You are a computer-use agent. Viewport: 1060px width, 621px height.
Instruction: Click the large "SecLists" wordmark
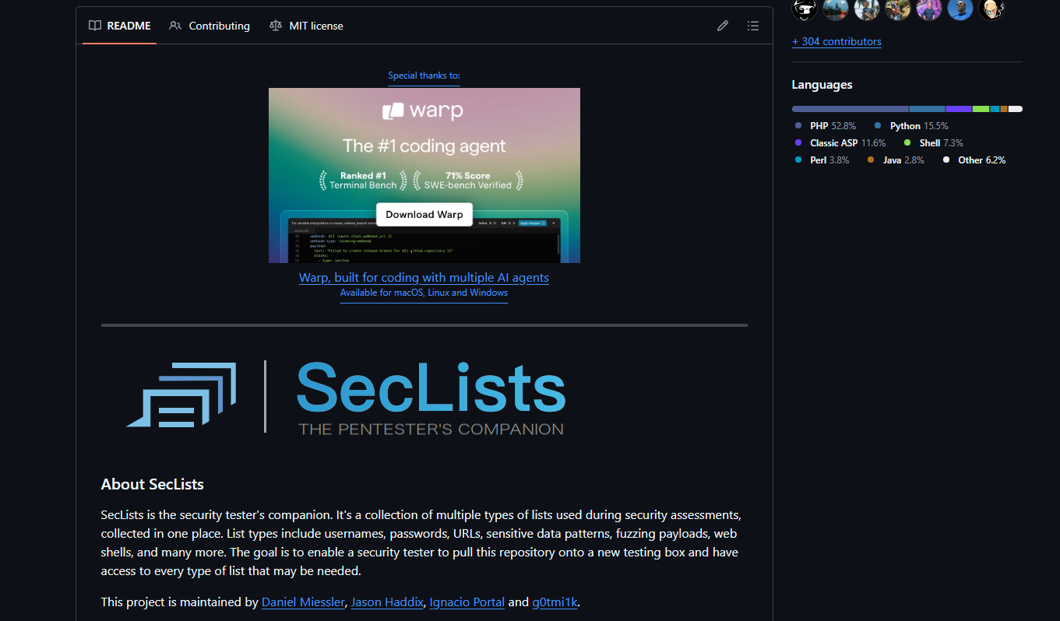click(431, 387)
